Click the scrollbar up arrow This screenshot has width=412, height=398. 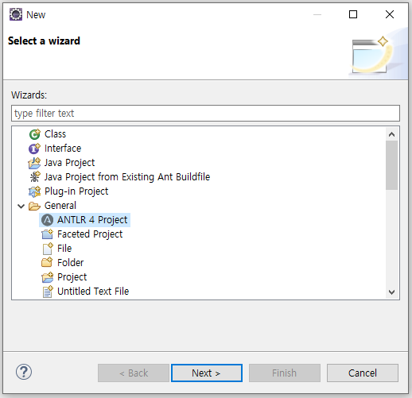coord(391,134)
